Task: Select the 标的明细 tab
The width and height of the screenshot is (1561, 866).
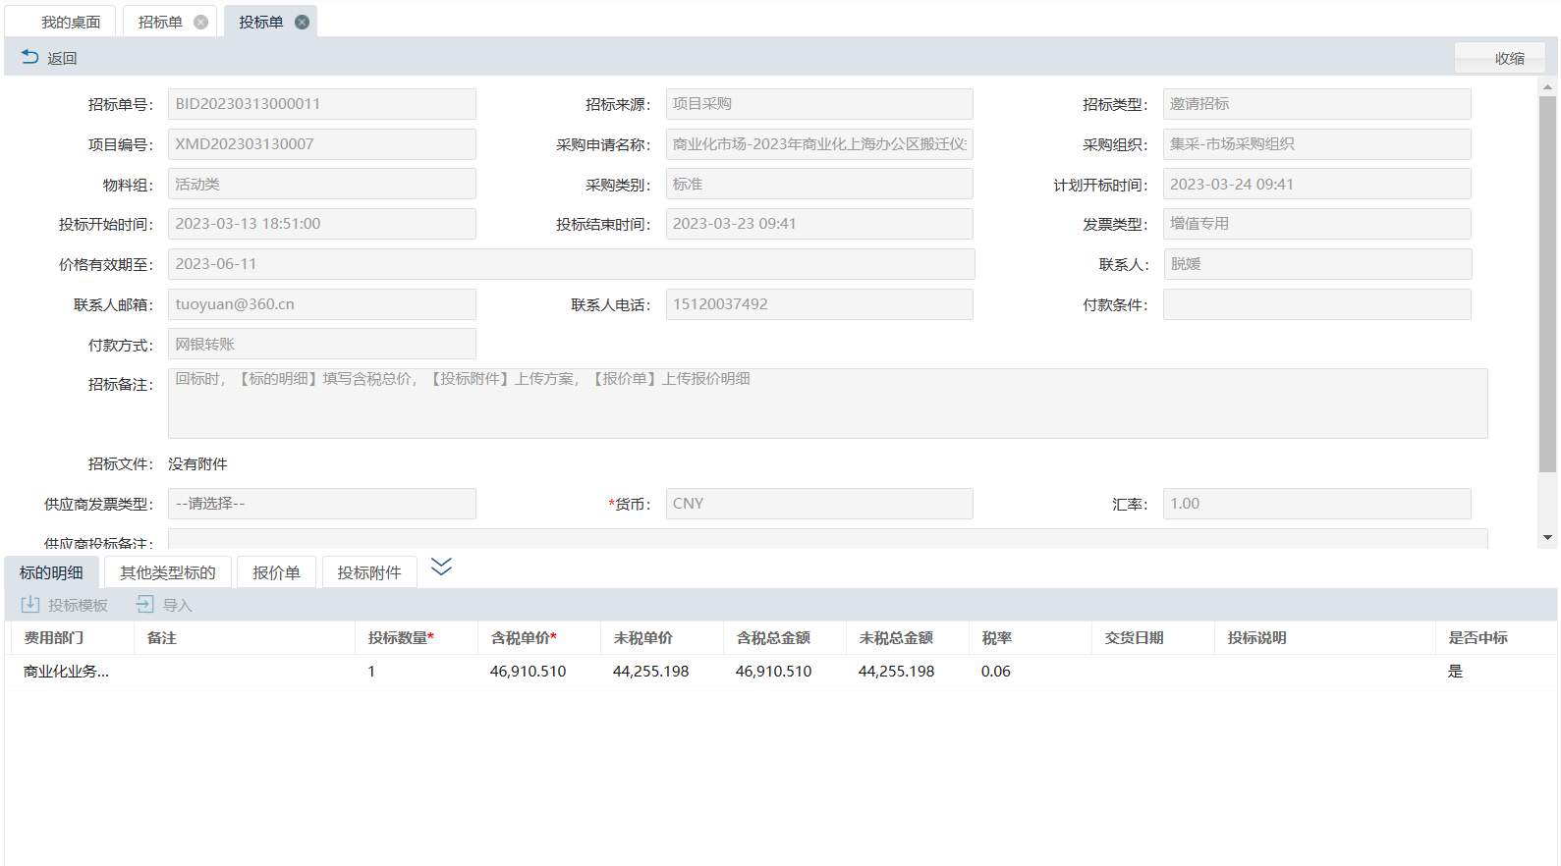Action: [x=51, y=572]
